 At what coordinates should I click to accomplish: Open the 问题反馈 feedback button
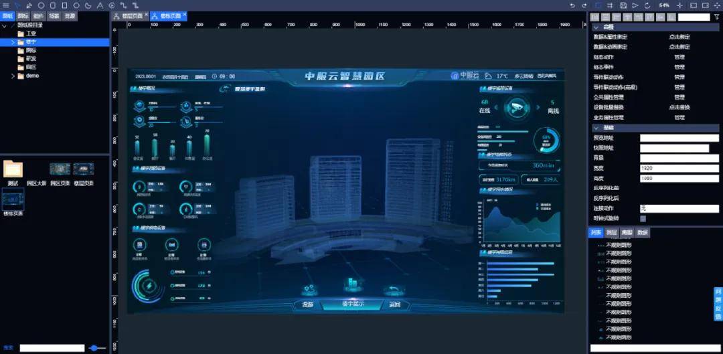(718, 304)
